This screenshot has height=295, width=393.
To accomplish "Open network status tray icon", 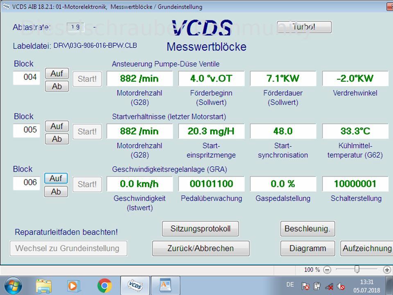I will point(329,286).
